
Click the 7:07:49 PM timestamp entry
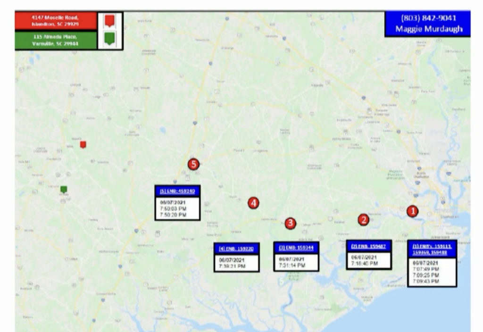[x=426, y=269]
